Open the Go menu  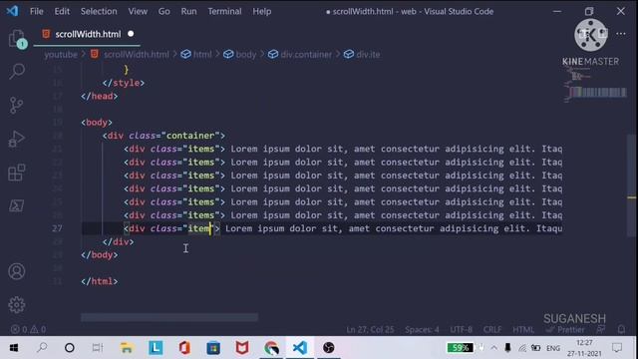tap(163, 11)
